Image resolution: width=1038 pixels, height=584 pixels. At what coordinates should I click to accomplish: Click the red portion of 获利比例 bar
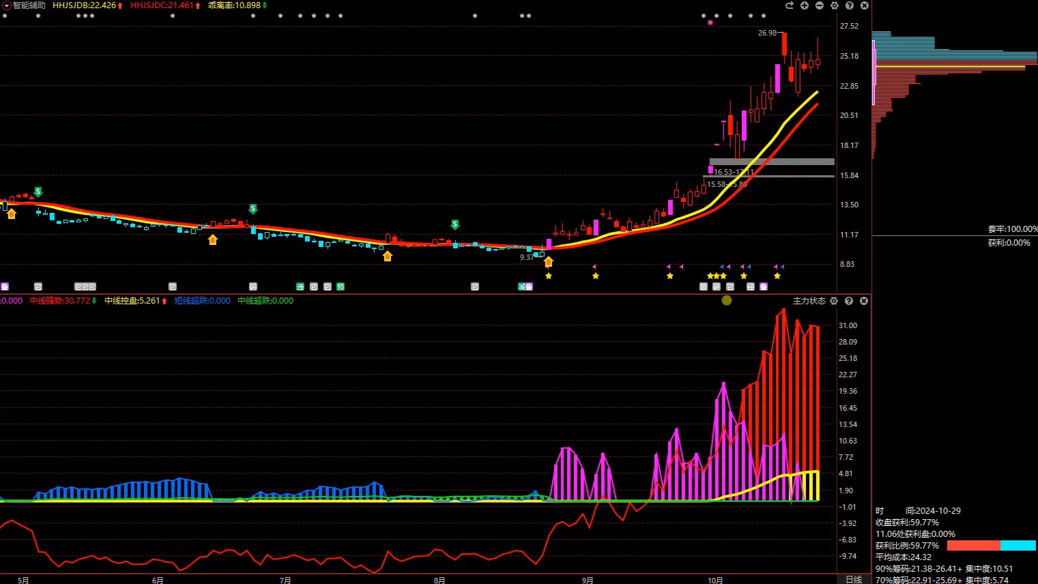point(974,546)
